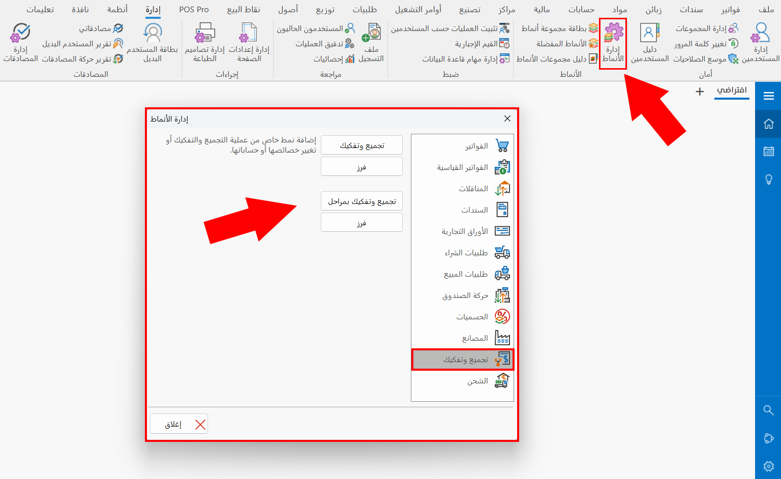Select المصانع category
Image resolution: width=781 pixels, height=479 pixels.
(x=462, y=338)
